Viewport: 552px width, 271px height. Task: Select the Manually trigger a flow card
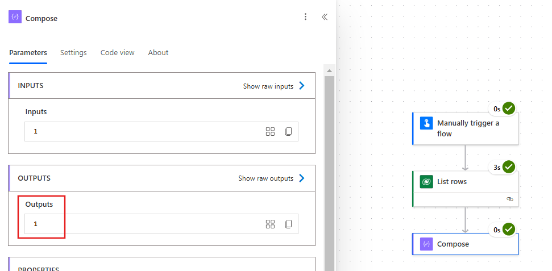coord(466,128)
